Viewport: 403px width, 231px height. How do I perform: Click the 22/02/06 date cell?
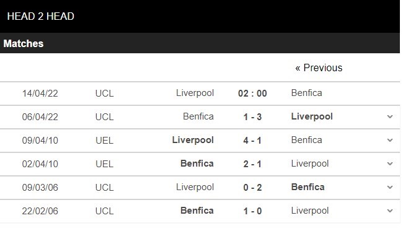40,211
